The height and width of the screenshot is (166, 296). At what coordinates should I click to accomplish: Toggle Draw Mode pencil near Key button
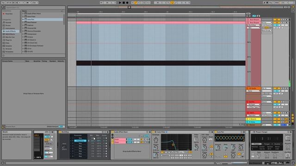265,3
